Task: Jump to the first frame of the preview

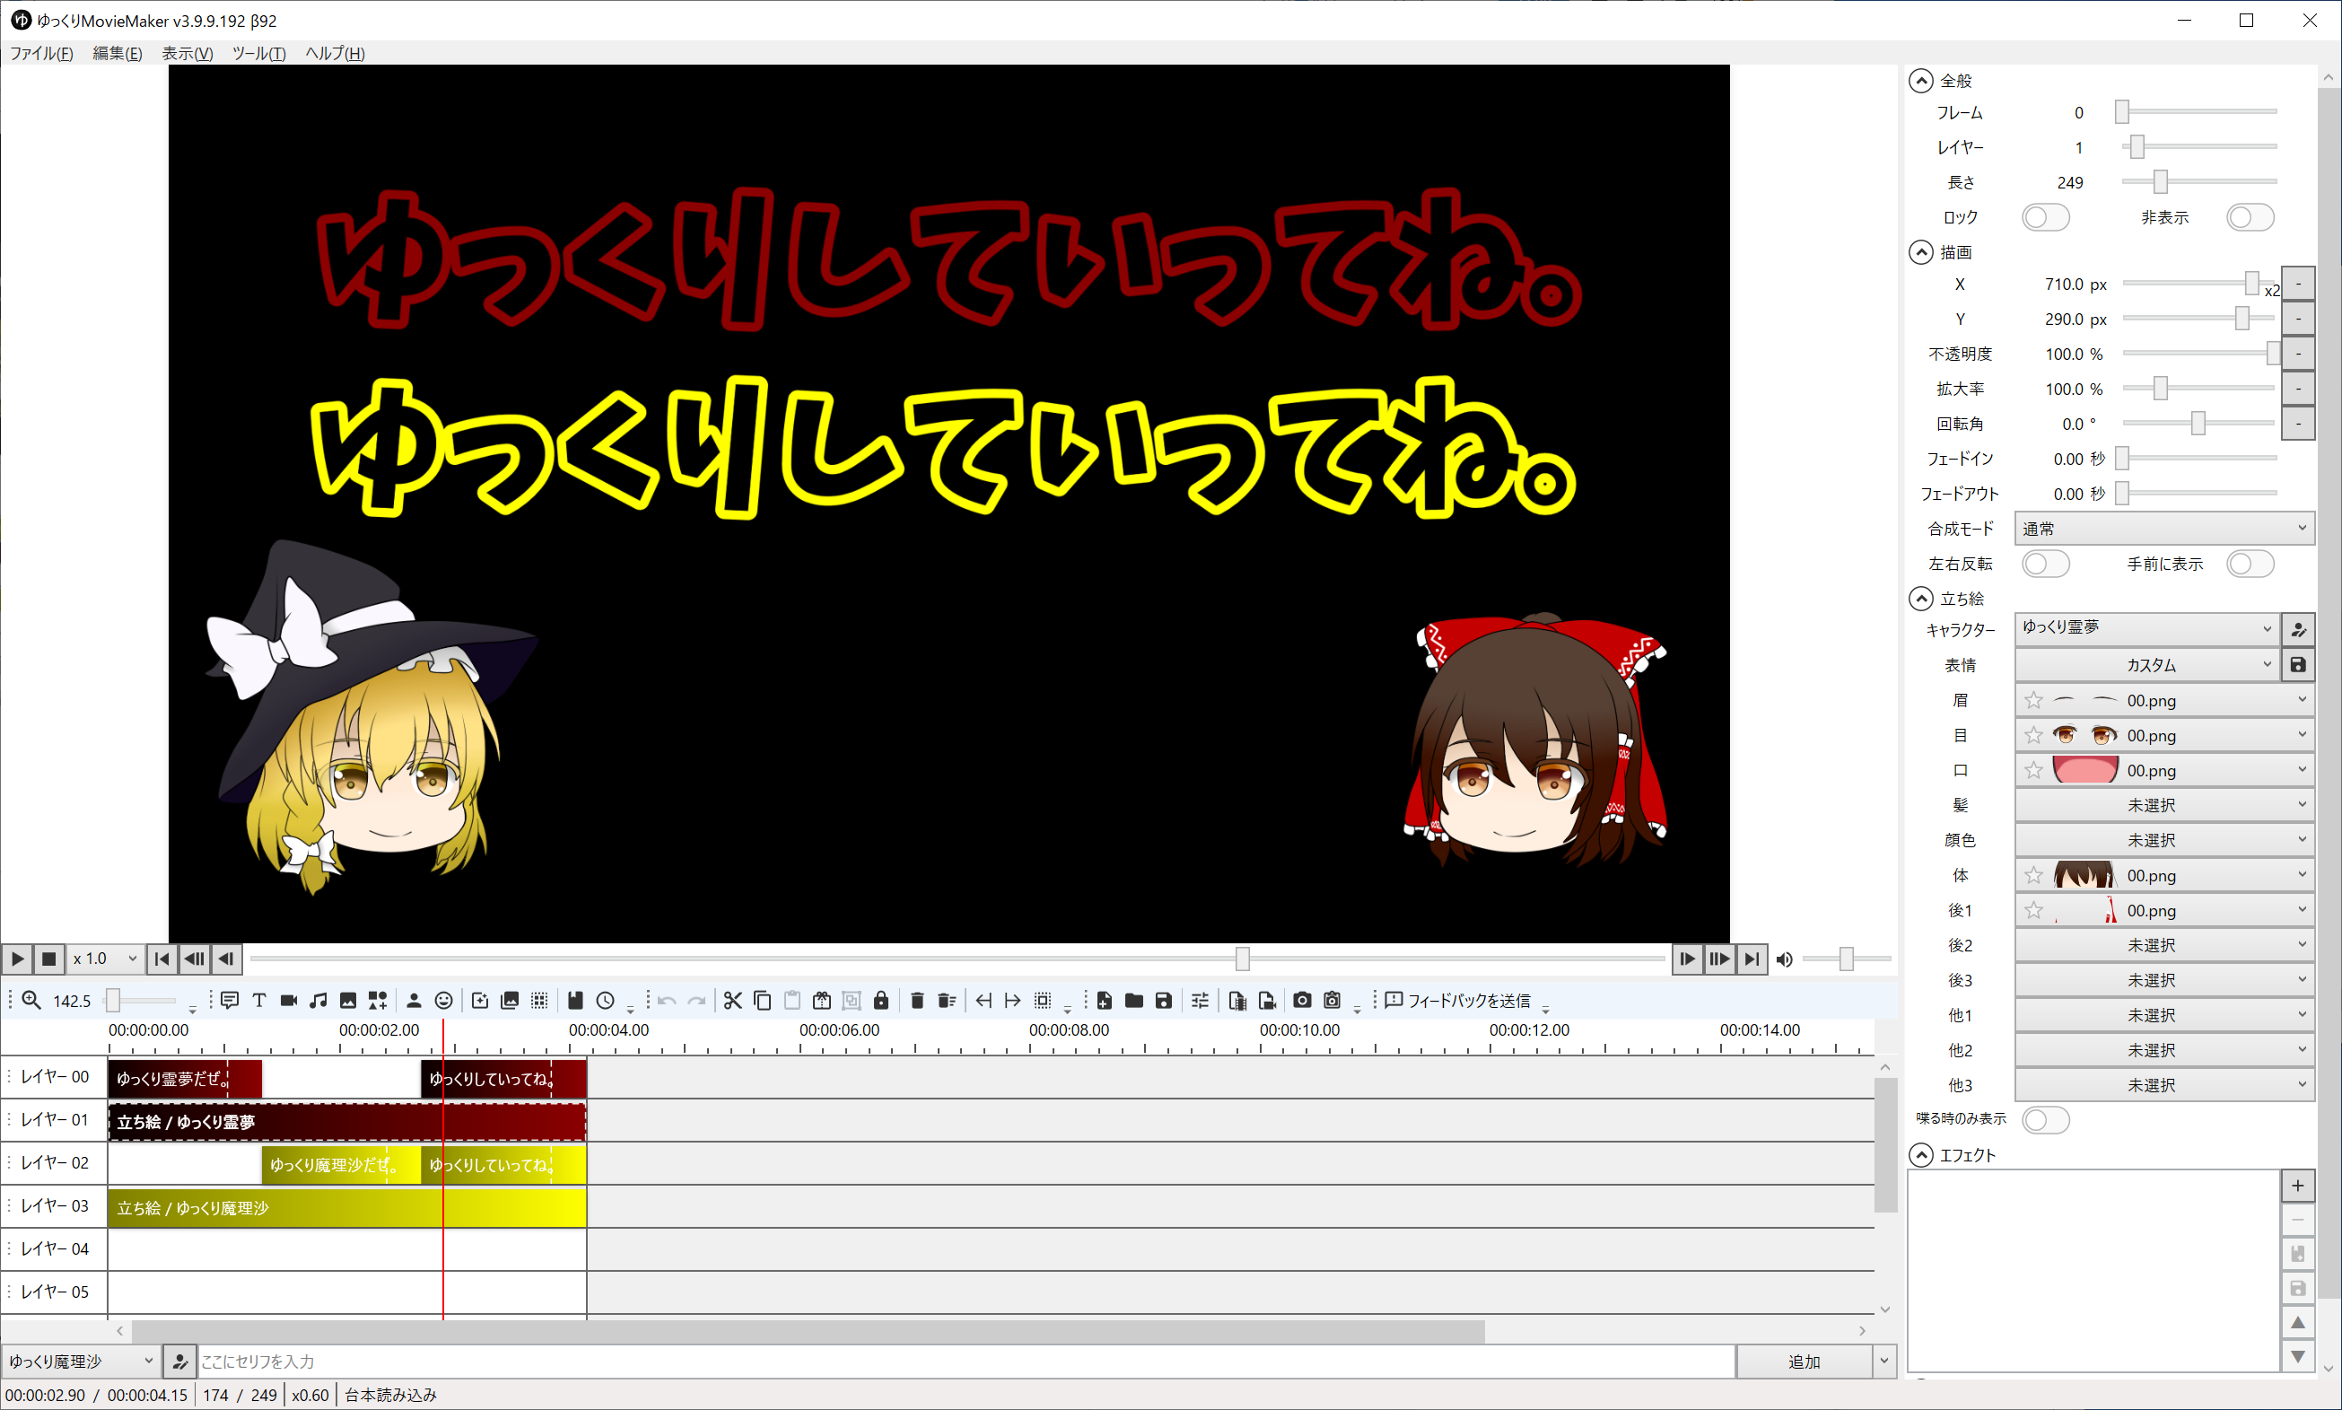Action: [162, 959]
